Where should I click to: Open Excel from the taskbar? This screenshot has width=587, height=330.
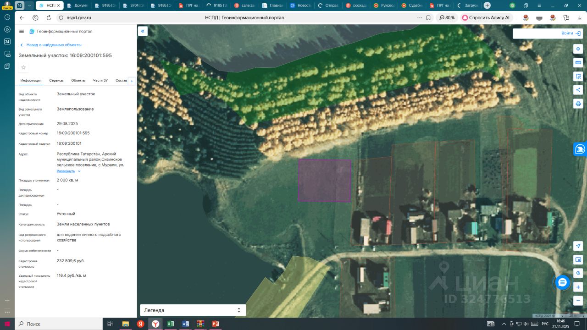(x=171, y=324)
